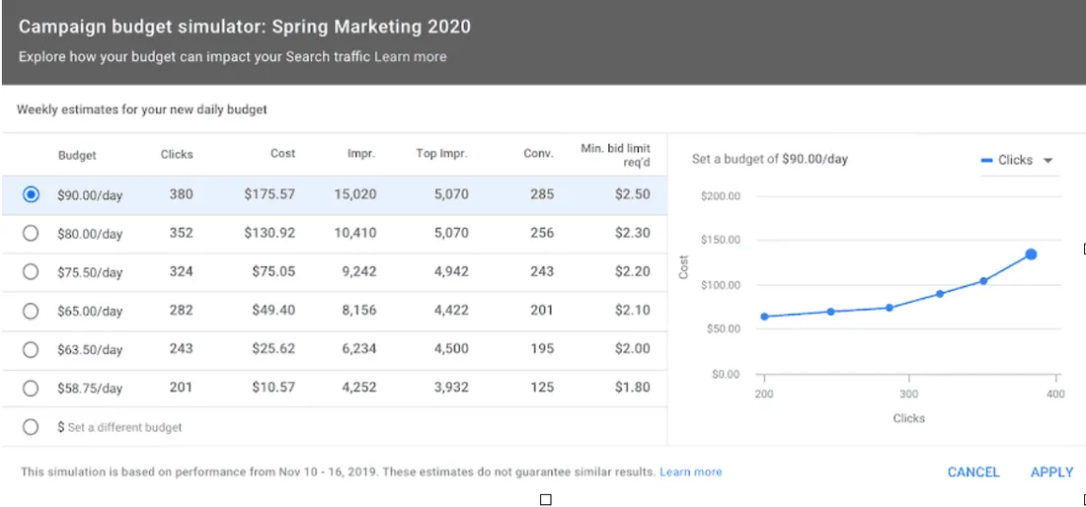Click the min bid limit $2.30

pos(633,234)
